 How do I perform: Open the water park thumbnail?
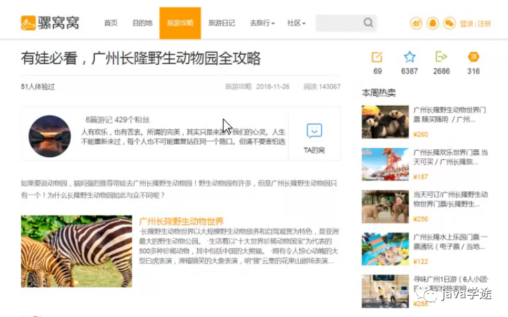pos(385,249)
